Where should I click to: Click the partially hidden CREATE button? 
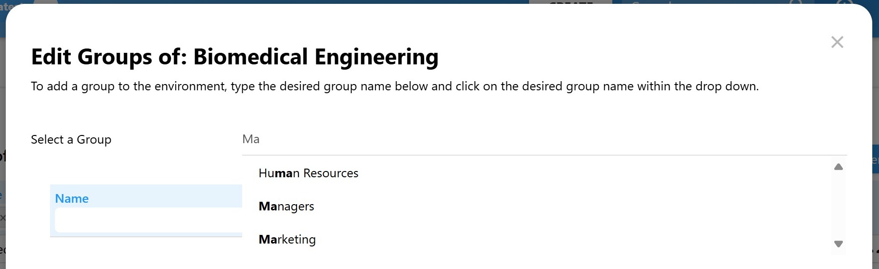[x=570, y=2]
